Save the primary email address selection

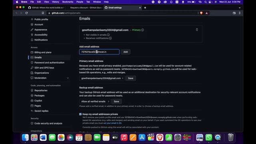131,78
